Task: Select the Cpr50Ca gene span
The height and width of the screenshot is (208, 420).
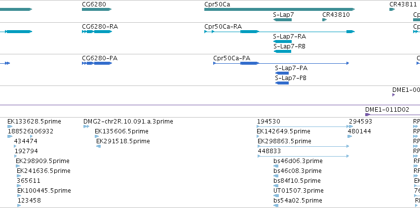Action: 279,9
